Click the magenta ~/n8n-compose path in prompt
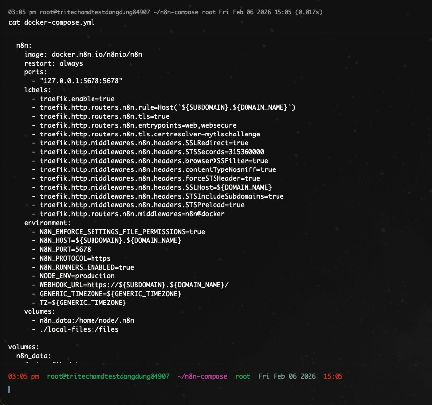 202,376
